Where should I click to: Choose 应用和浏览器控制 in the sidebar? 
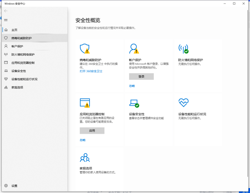coord(23,63)
